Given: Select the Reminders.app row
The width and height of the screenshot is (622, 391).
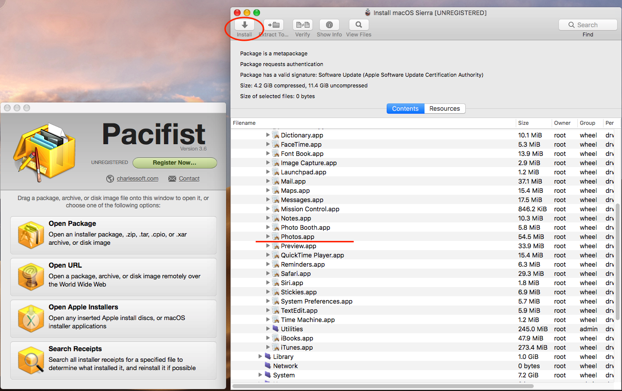Looking at the screenshot, I should coord(423,264).
